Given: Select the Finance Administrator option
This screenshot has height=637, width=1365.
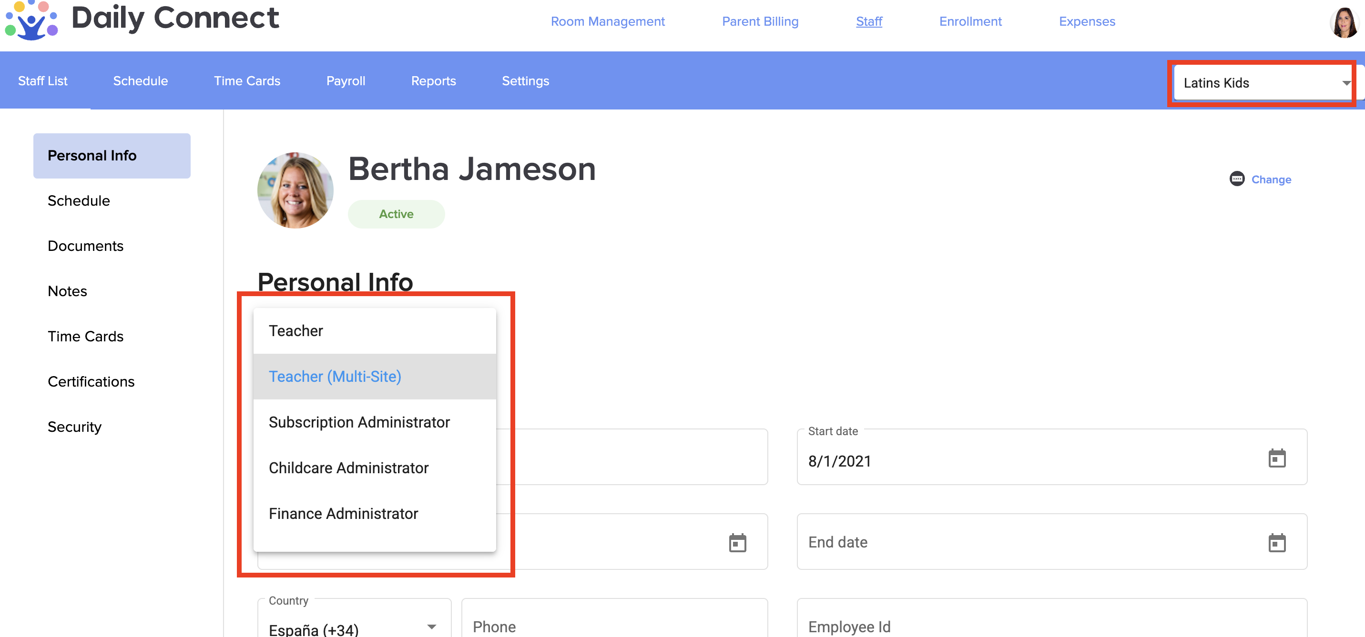Looking at the screenshot, I should [343, 514].
